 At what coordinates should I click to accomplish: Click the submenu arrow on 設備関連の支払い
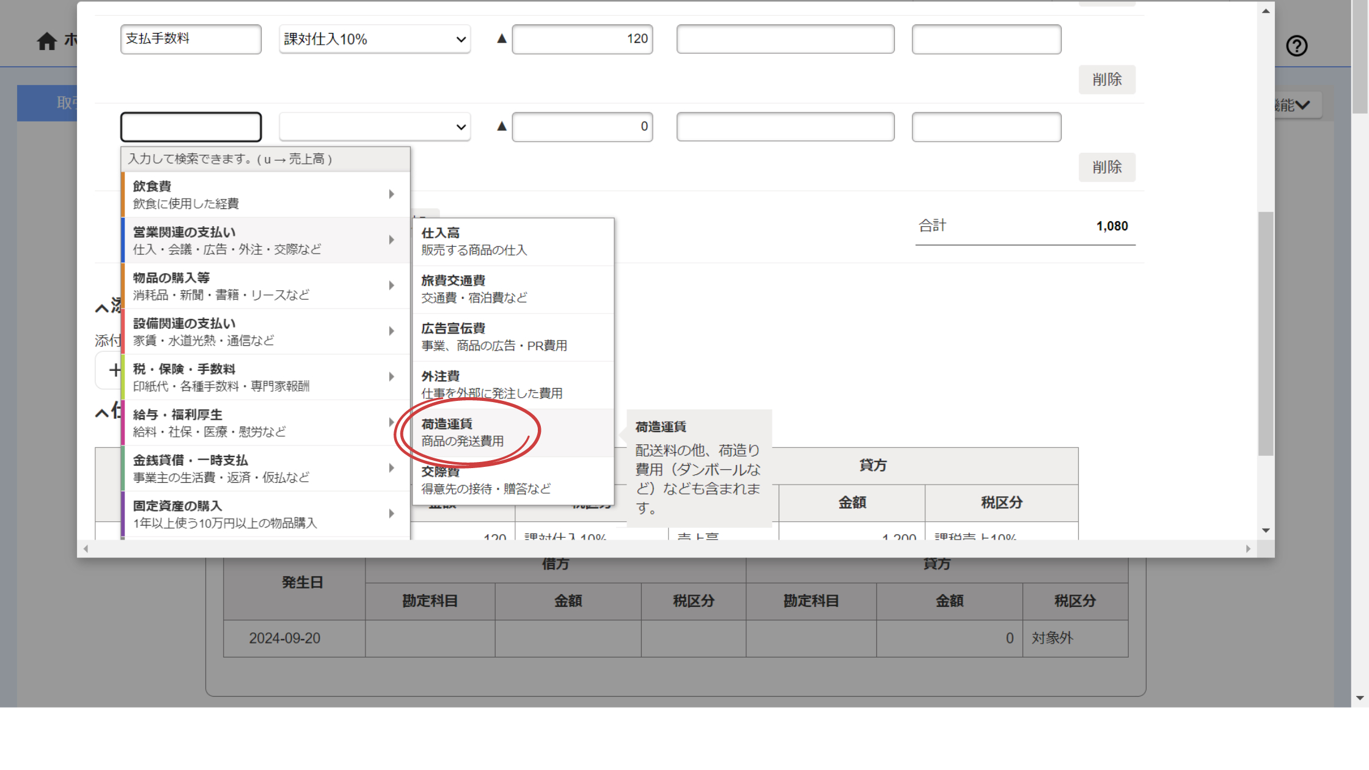tap(391, 331)
